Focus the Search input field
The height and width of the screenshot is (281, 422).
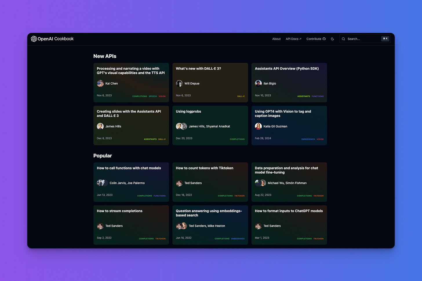[x=365, y=39]
